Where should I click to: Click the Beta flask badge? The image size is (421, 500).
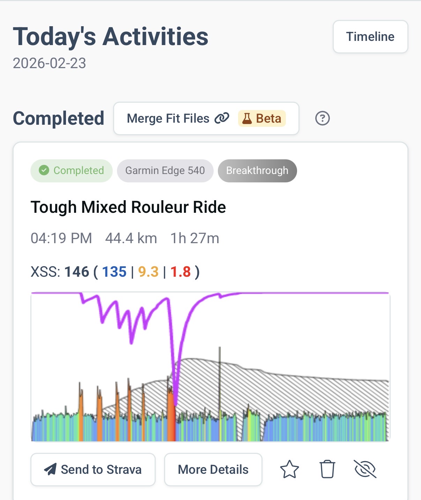tap(262, 118)
